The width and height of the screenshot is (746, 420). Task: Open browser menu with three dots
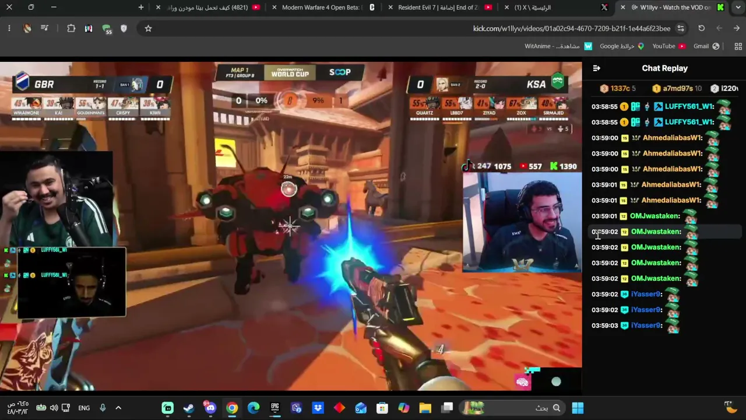click(9, 28)
